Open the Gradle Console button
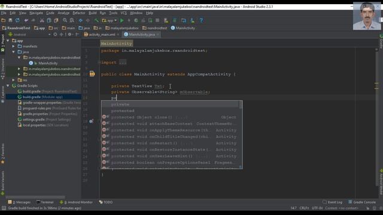 [361, 202]
